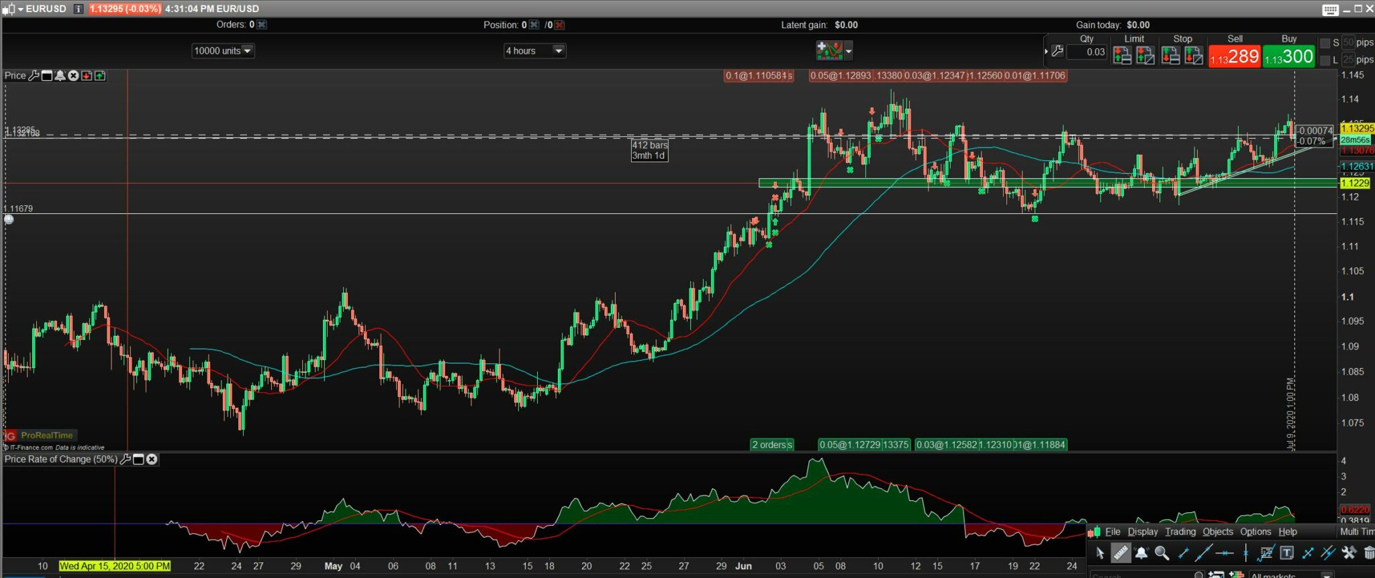Image resolution: width=1375 pixels, height=578 pixels.
Task: Open the Display menu
Action: click(x=1143, y=532)
